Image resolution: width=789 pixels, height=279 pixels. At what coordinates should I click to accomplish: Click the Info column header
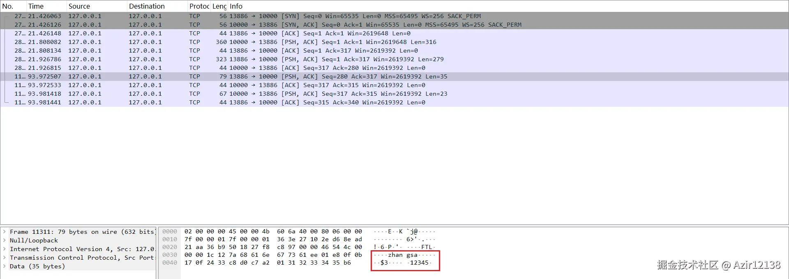[508, 6]
